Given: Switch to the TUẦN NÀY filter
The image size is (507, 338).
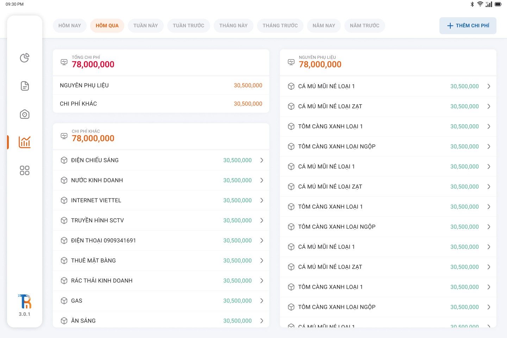Looking at the screenshot, I should pyautogui.click(x=146, y=26).
